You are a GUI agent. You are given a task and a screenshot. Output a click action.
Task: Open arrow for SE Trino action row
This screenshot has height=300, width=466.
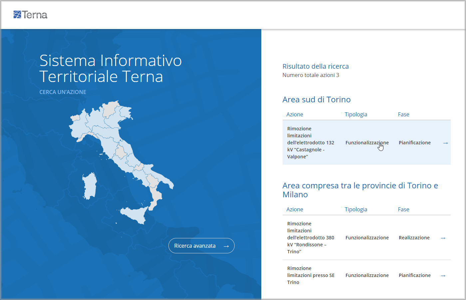point(443,275)
